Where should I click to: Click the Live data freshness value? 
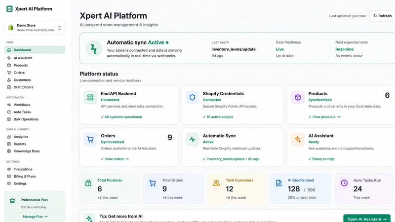click(x=279, y=49)
